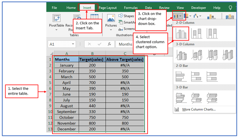
Task: Click the 440 value in August row
Action: (x=92, y=106)
